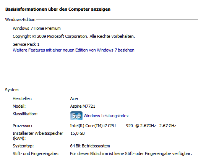This screenshot has width=198, height=160.
Task: Click the Microsoft copyright notice line
Action: point(74,36)
